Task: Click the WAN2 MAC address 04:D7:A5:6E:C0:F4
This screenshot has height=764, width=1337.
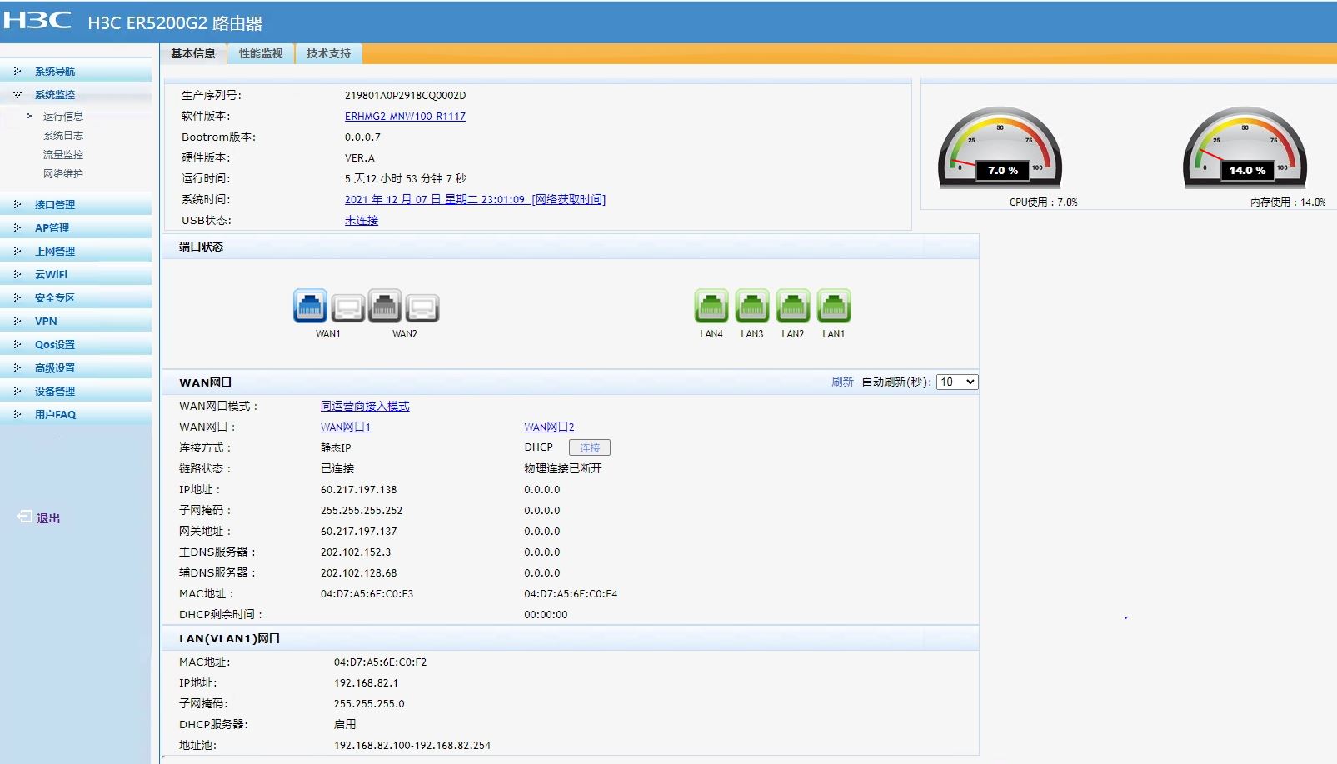Action: point(571,593)
